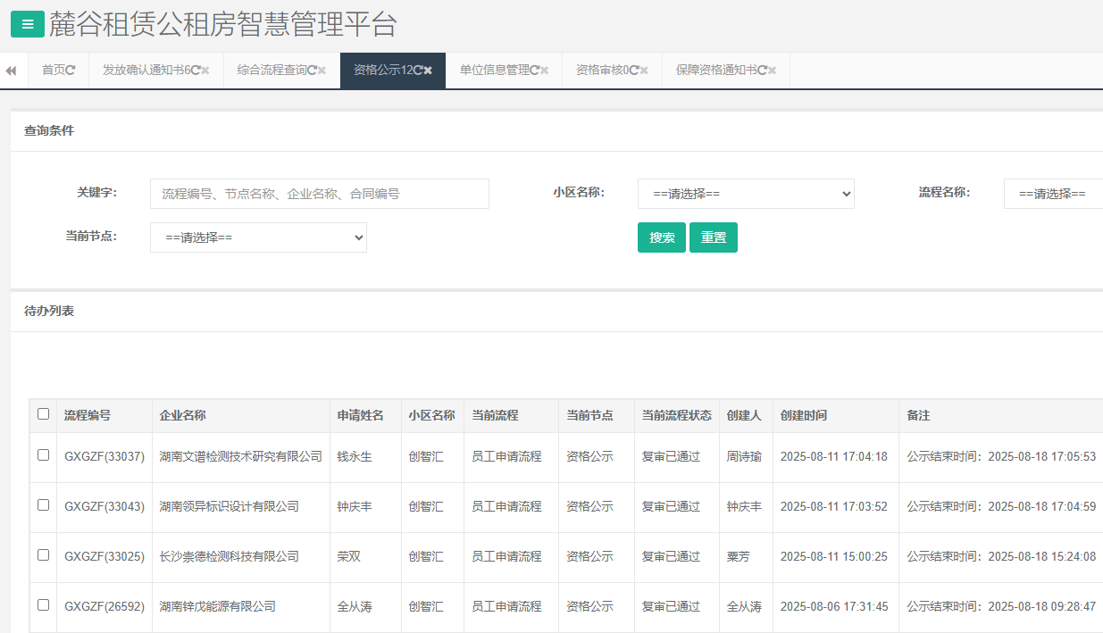Viewport: 1103px width, 633px height.
Task: Close the 资格公示 tab
Action: 428,71
